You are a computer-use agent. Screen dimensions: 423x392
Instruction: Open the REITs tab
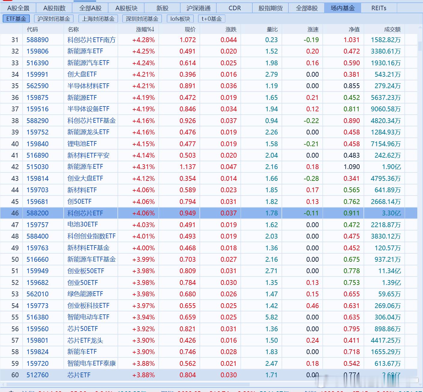(x=379, y=8)
